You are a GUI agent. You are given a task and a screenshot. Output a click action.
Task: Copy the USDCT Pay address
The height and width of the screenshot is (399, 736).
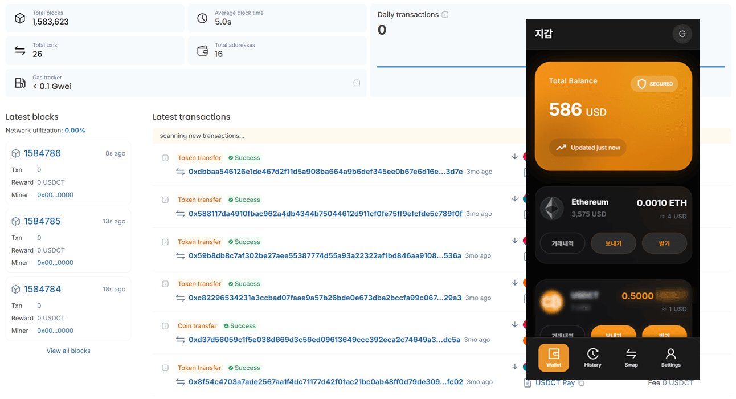(x=581, y=383)
